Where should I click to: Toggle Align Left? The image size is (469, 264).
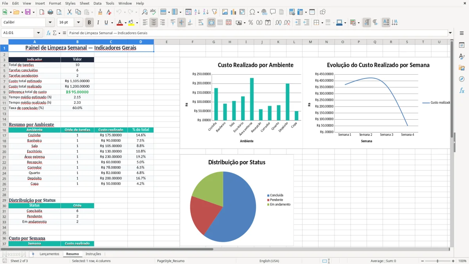click(x=145, y=23)
